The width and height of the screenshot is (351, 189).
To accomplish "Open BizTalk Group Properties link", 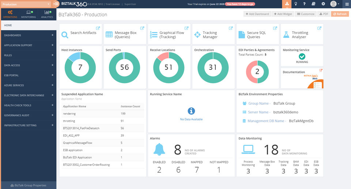I will pyautogui.click(x=29, y=185).
